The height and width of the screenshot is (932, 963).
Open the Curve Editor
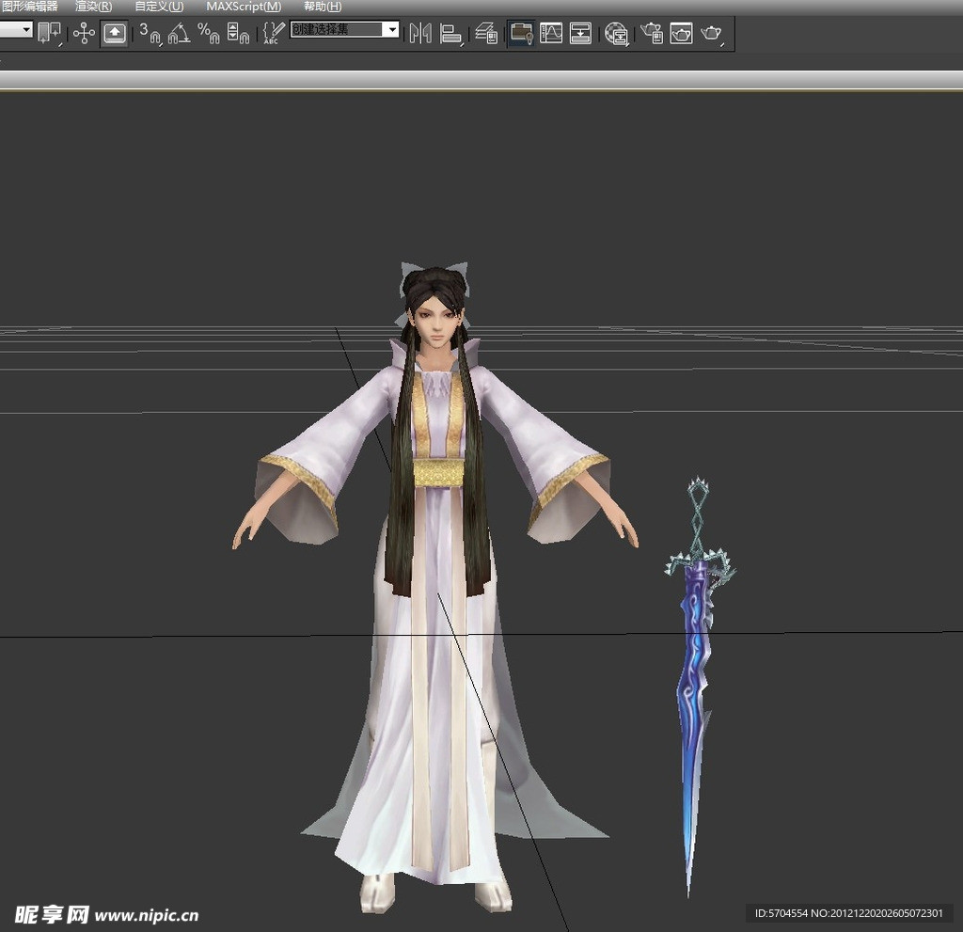tap(551, 33)
